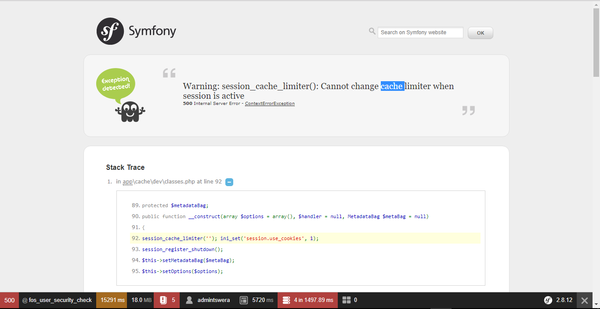Collapse the first stack trace code block
The width and height of the screenshot is (600, 309).
[229, 181]
